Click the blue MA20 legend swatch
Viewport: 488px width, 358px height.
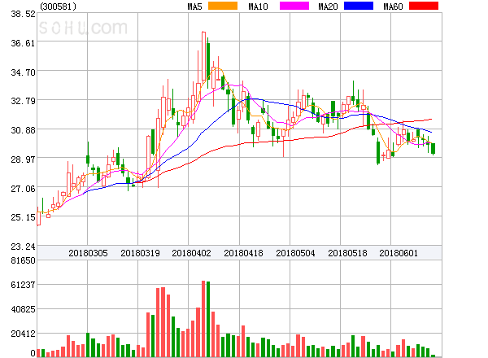359,6
